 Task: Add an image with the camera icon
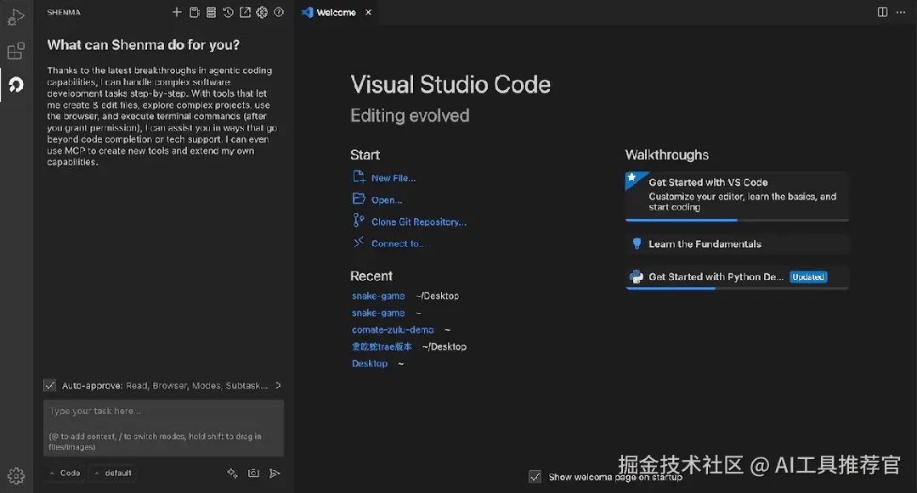click(x=253, y=473)
